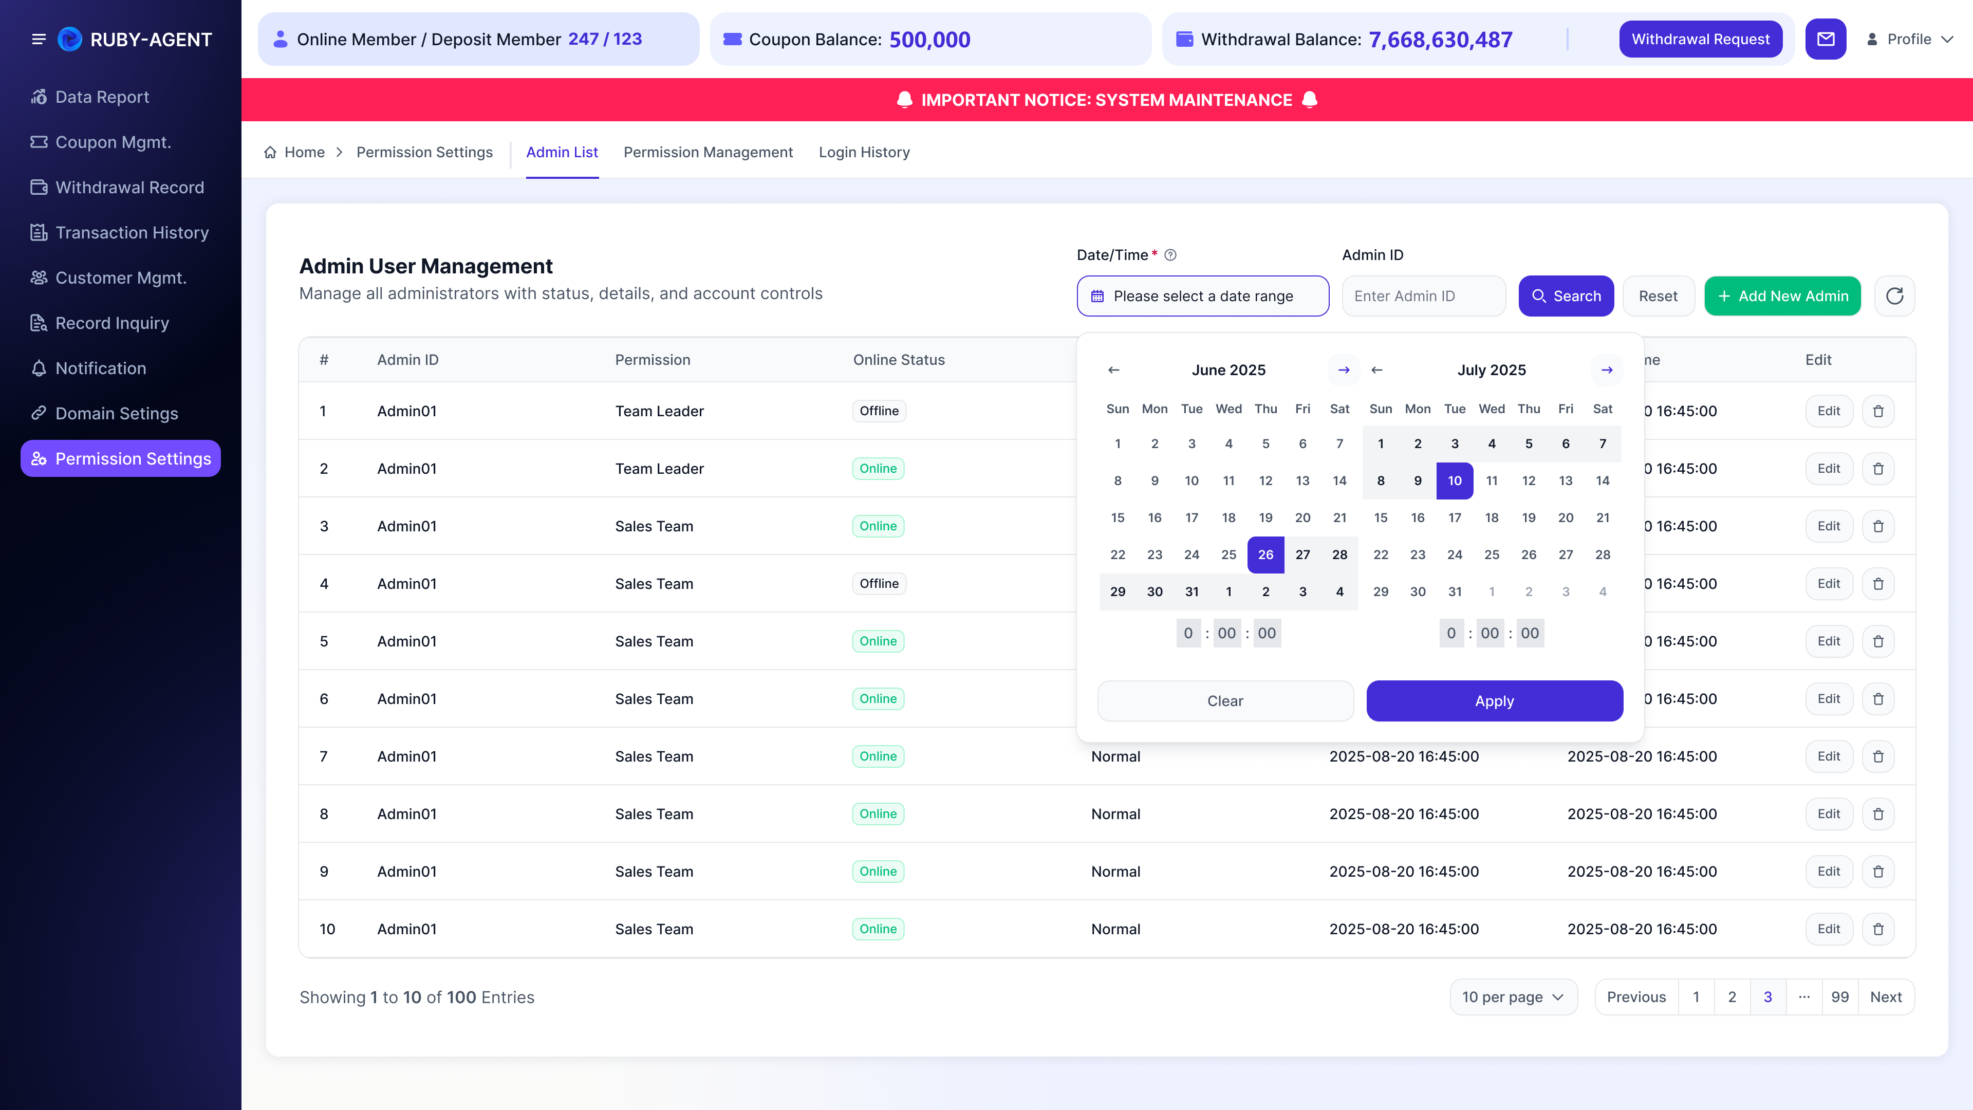
Task: Open the Login History tab
Action: [864, 153]
